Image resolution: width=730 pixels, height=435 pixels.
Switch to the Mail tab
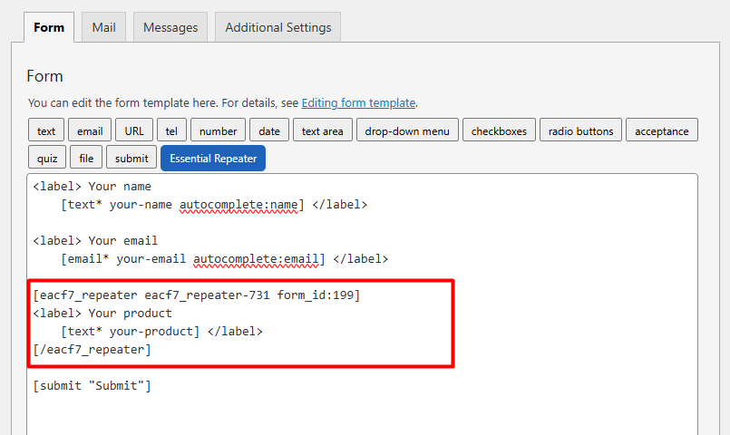(103, 27)
